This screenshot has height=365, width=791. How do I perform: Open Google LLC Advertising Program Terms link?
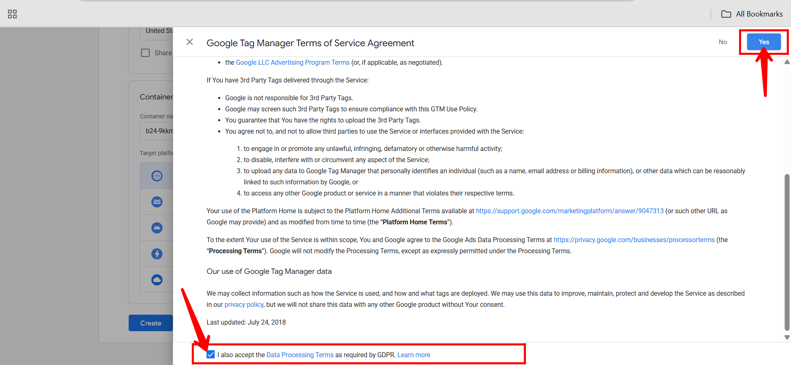[293, 62]
